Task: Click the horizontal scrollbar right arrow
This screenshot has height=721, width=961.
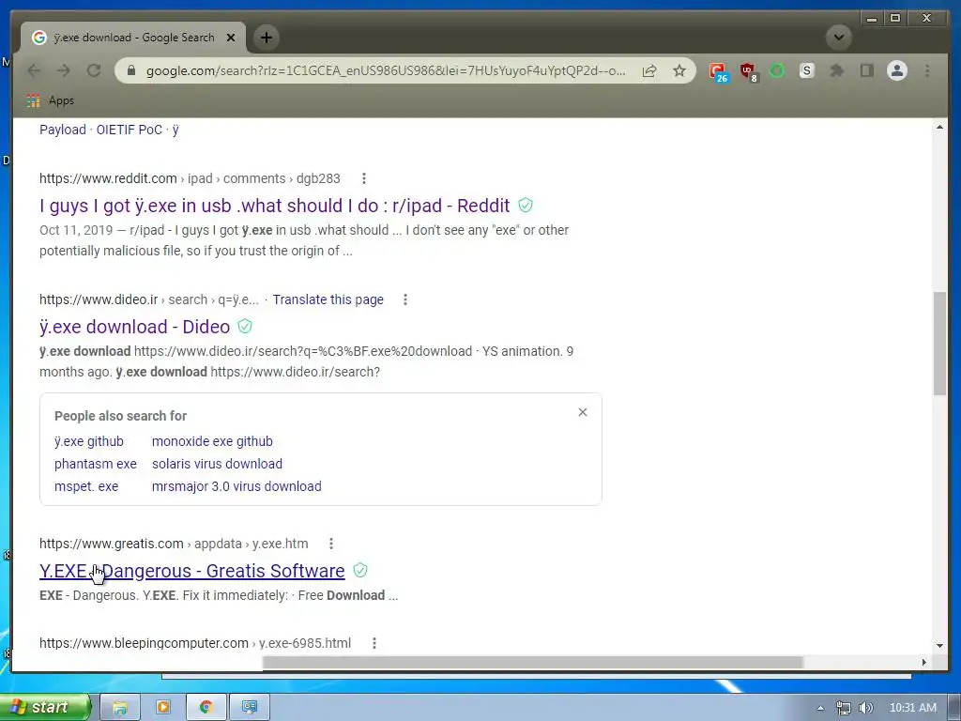Action: [x=923, y=662]
